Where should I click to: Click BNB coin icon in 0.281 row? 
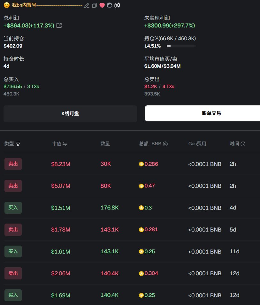[x=141, y=230]
